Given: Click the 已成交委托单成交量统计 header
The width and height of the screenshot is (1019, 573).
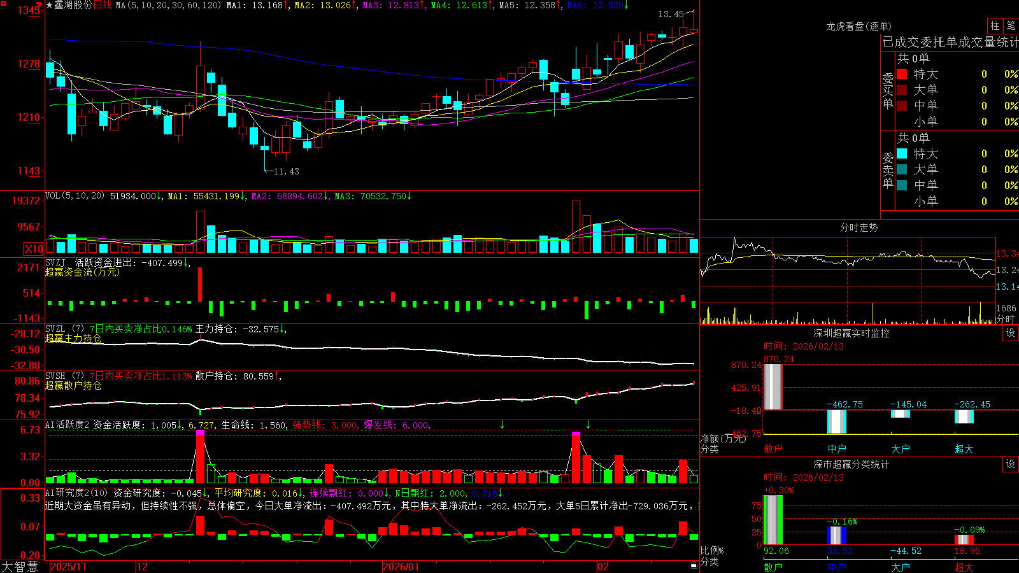Looking at the screenshot, I should pyautogui.click(x=950, y=42).
